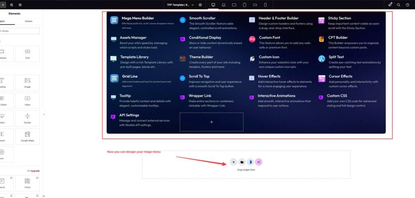Select the Grid layout widget

click(27, 54)
